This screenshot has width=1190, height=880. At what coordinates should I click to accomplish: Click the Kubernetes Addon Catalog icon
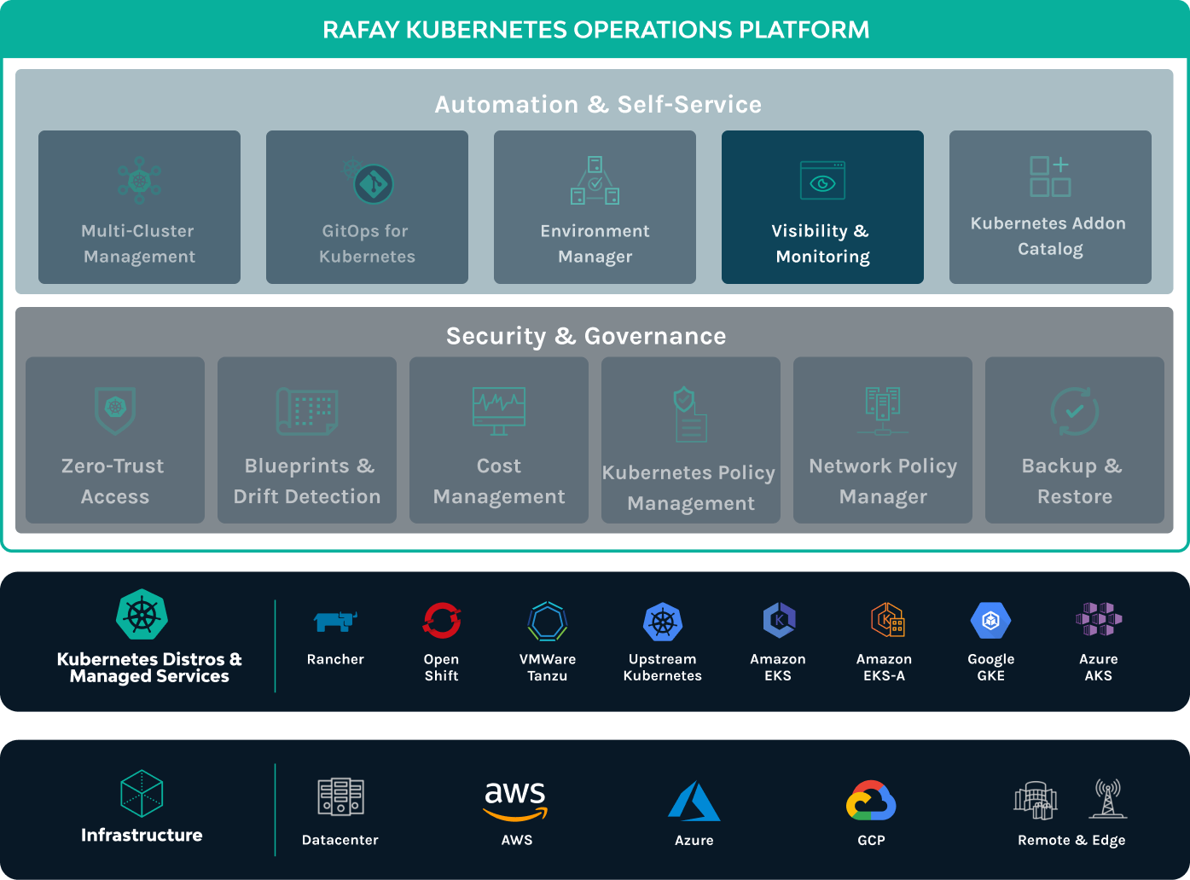point(1049,177)
